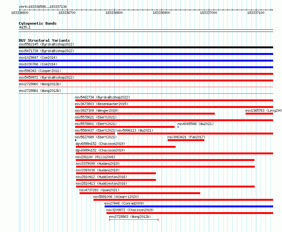Click the esv2728860 (Wong2012b) label

coord(40,84)
